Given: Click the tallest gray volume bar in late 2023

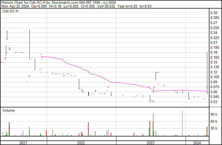Looking at the screenshot, I should [x=182, y=123].
